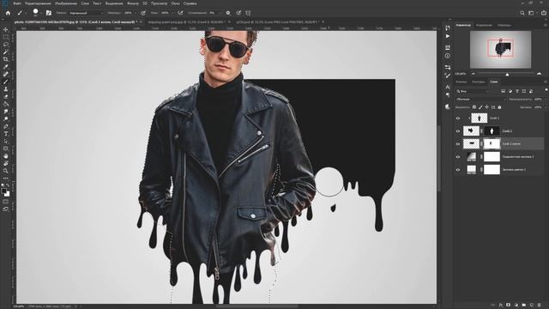The width and height of the screenshot is (549, 309).
Task: Select the Crop tool
Action: (6, 59)
